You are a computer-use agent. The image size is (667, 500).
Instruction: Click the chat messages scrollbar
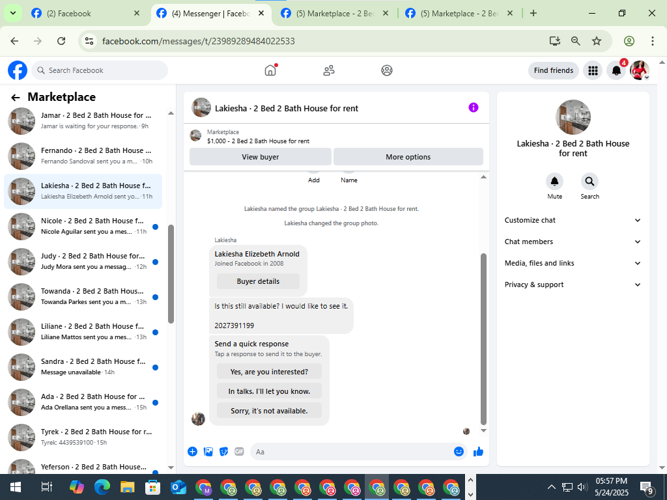483,339
